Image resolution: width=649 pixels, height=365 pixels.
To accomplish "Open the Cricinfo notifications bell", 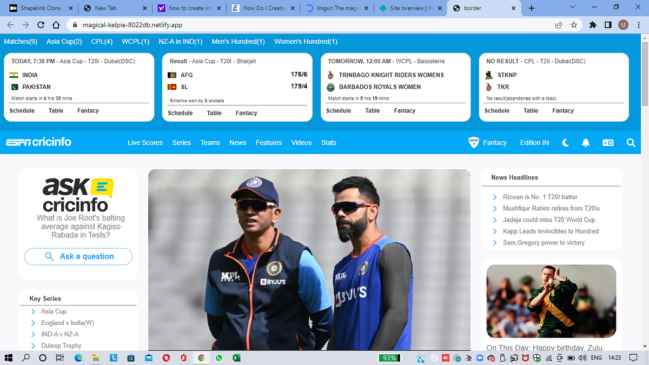I will click(586, 142).
